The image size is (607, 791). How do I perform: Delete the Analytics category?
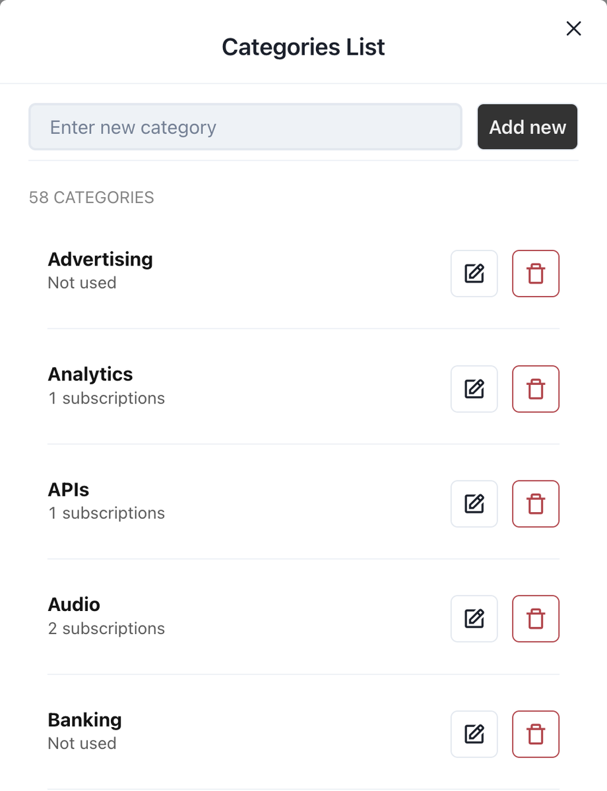pos(536,389)
